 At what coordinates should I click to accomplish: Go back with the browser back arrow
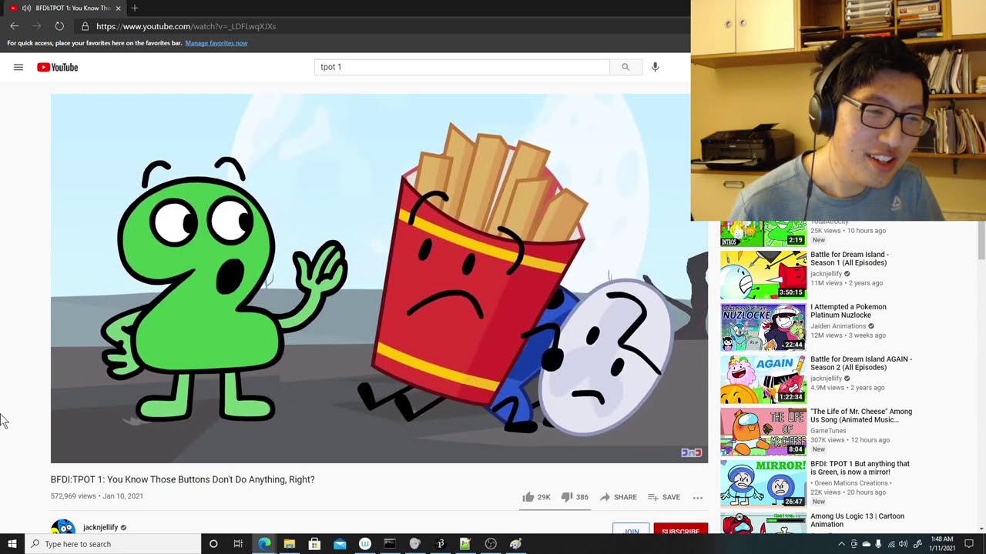(x=14, y=26)
